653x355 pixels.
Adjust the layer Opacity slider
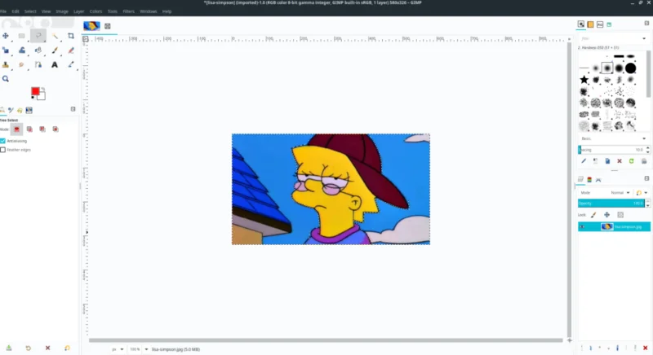tap(611, 204)
